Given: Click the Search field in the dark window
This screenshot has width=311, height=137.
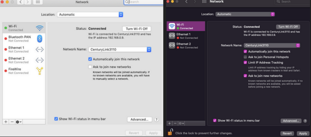Looking at the screenshot, I should pos(293,2).
